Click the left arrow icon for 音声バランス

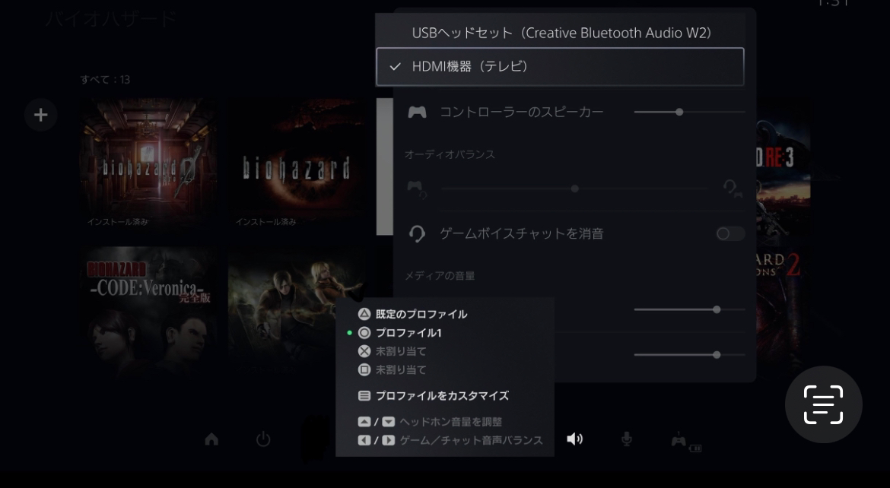(x=364, y=440)
